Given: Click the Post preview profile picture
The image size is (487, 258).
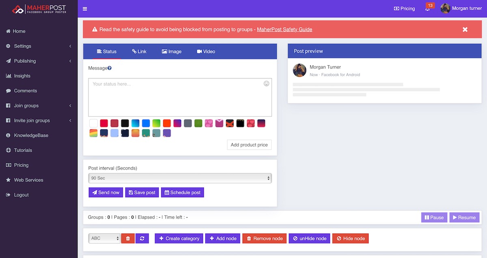Looking at the screenshot, I should [300, 70].
